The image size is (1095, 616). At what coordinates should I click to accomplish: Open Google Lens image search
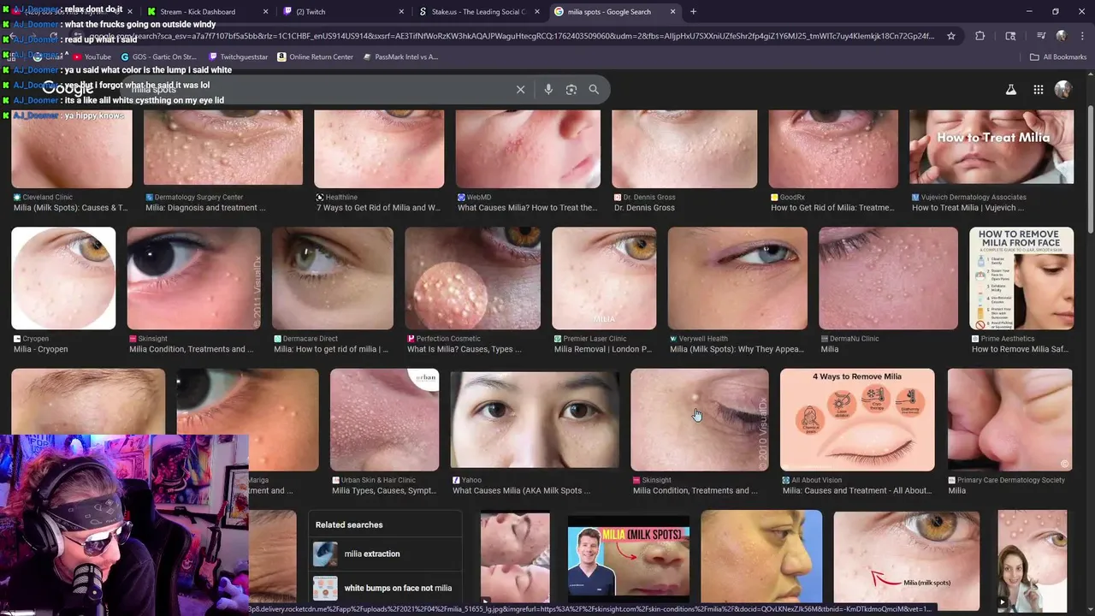(x=571, y=90)
